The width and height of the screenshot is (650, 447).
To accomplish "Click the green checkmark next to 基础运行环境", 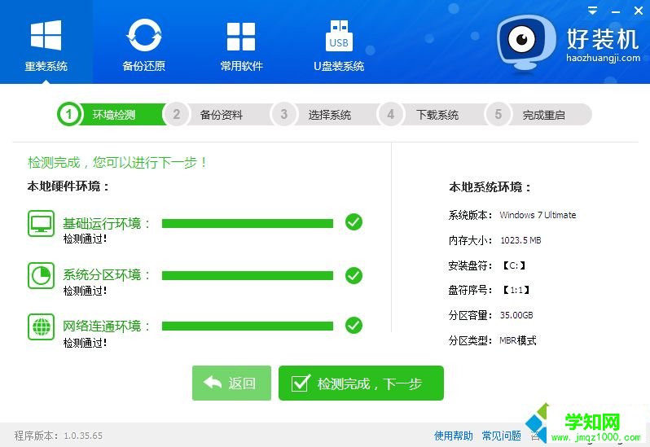I will coord(354,222).
